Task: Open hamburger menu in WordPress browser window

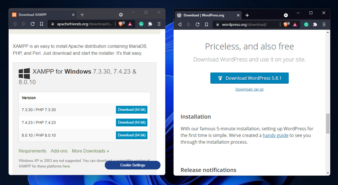Action: point(324,24)
